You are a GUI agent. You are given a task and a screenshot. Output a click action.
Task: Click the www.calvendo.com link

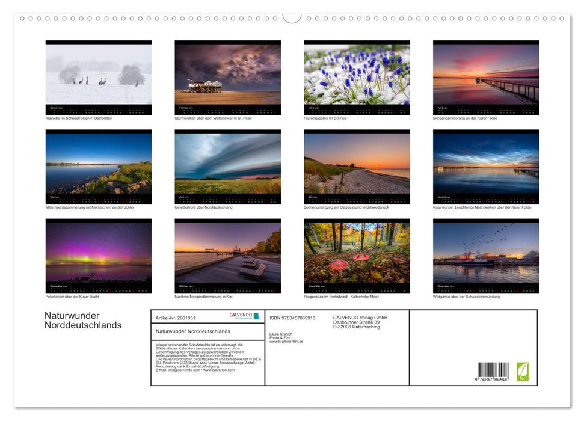220,370
